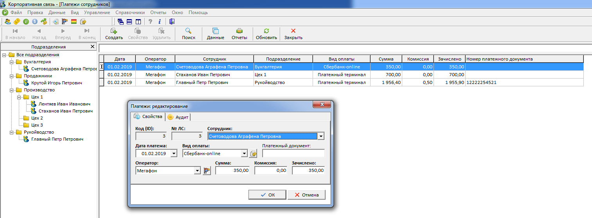Click the Обновить refresh button

tap(266, 34)
